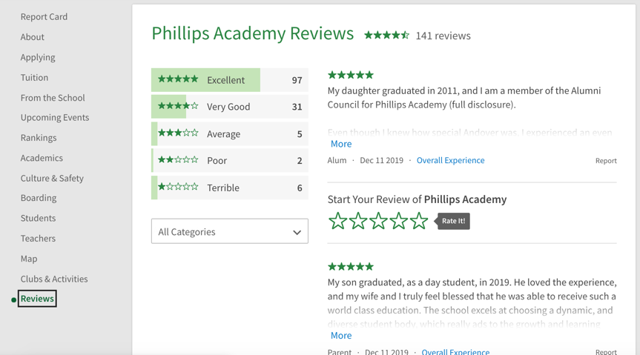This screenshot has height=355, width=640.
Task: Select the second rating star outline
Action: click(358, 221)
